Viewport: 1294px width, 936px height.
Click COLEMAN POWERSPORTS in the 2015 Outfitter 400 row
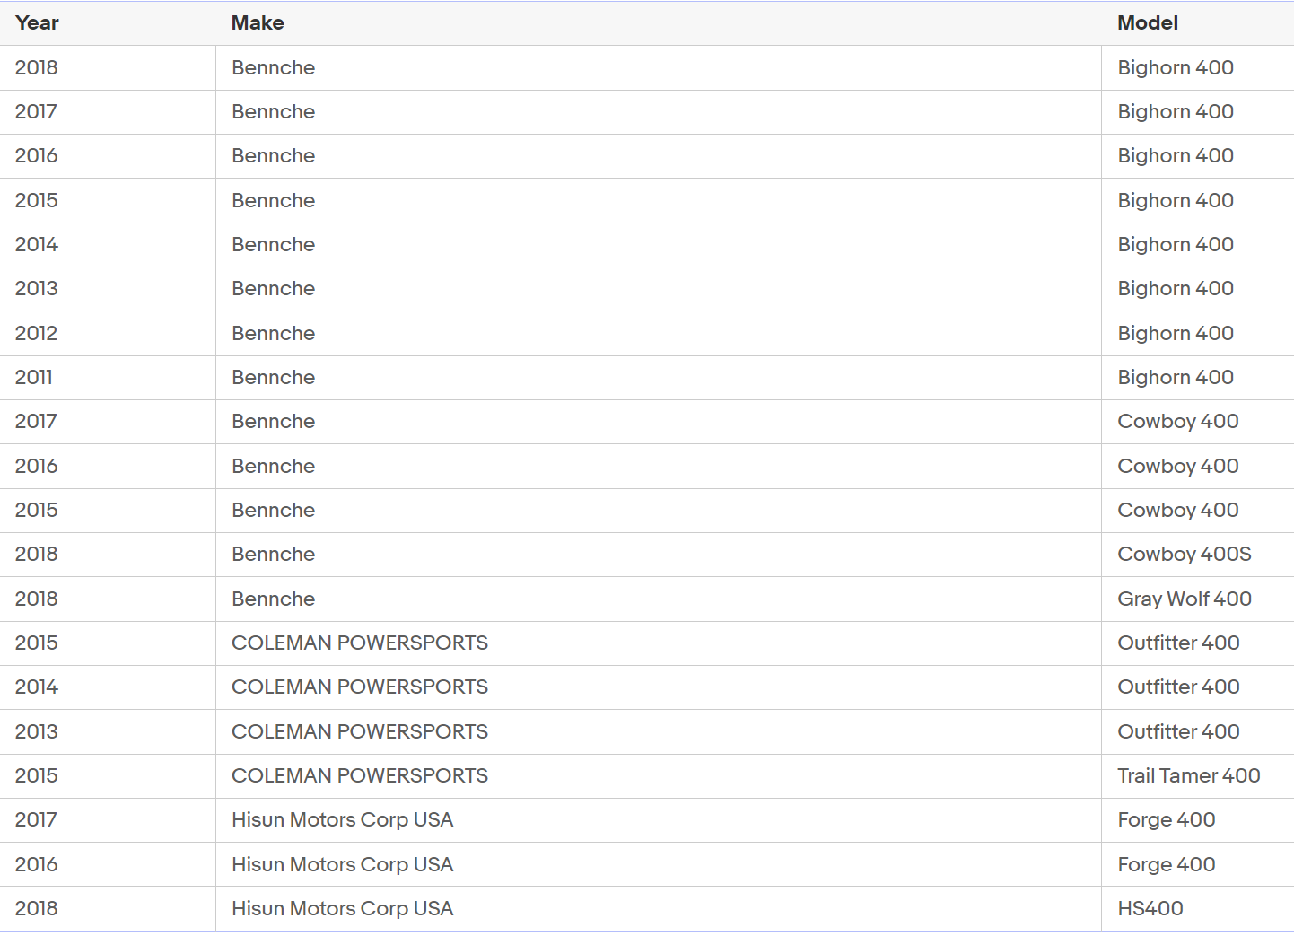[x=360, y=643]
